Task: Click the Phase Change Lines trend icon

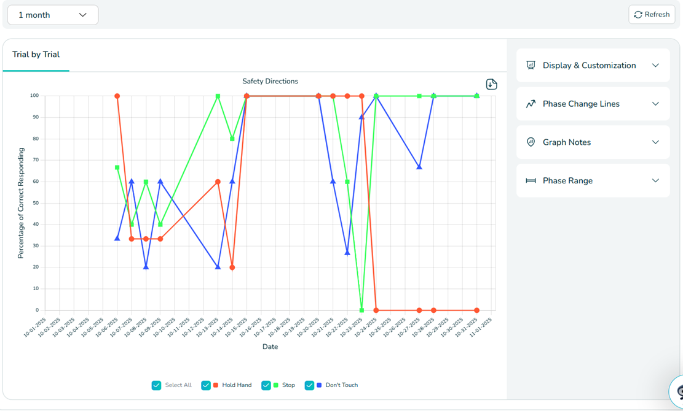Action: (x=531, y=104)
